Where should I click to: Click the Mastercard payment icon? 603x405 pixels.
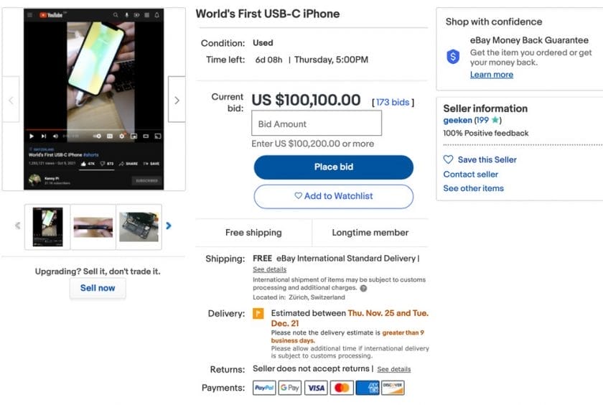pyautogui.click(x=342, y=388)
